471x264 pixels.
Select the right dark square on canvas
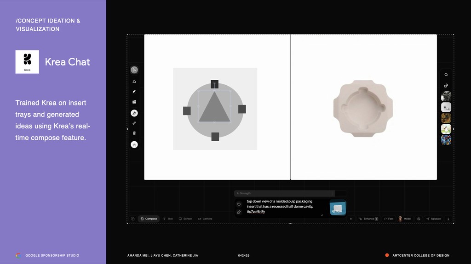pos(242,109)
